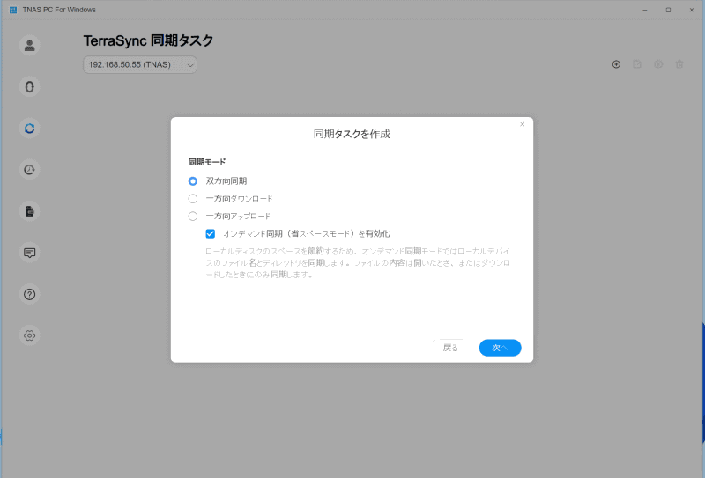
Task: Click the 同期タスクを作成 dialog title
Action: pos(352,134)
